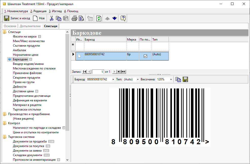
Task: Open Съставни продукти list
Action: tap(26, 46)
